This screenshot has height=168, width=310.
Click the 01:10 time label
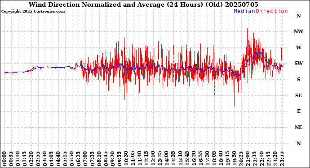18,159
